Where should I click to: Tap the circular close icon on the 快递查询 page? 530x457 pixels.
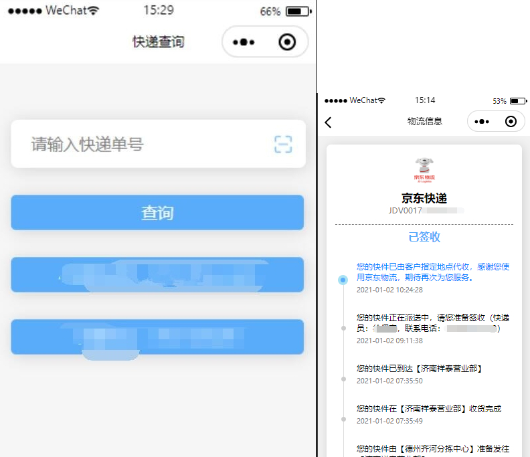pos(287,42)
